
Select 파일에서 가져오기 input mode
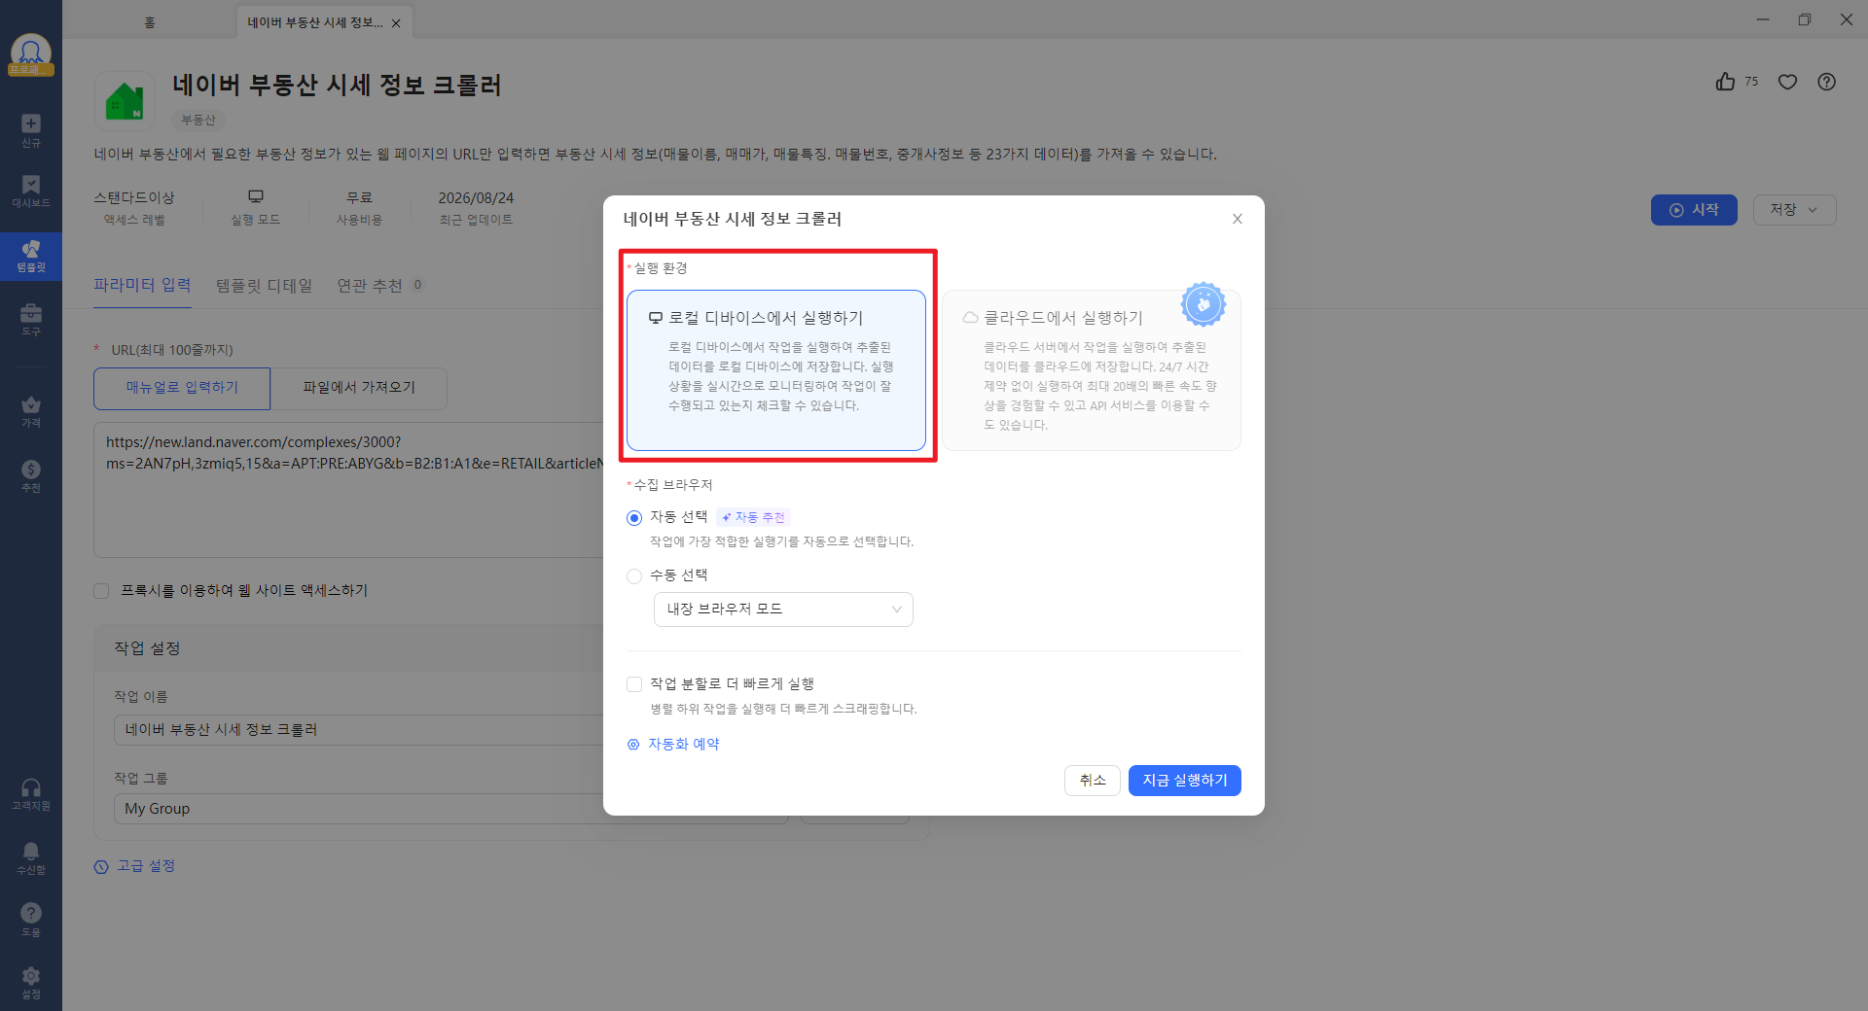click(x=359, y=388)
